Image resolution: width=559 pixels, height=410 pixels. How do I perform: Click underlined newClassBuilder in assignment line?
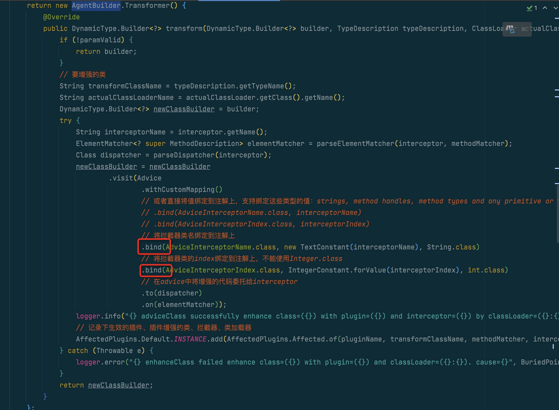click(x=106, y=166)
